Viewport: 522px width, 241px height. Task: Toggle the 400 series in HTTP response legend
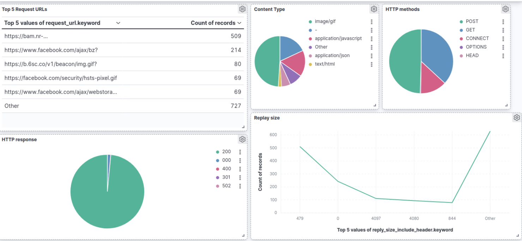[x=226, y=168]
